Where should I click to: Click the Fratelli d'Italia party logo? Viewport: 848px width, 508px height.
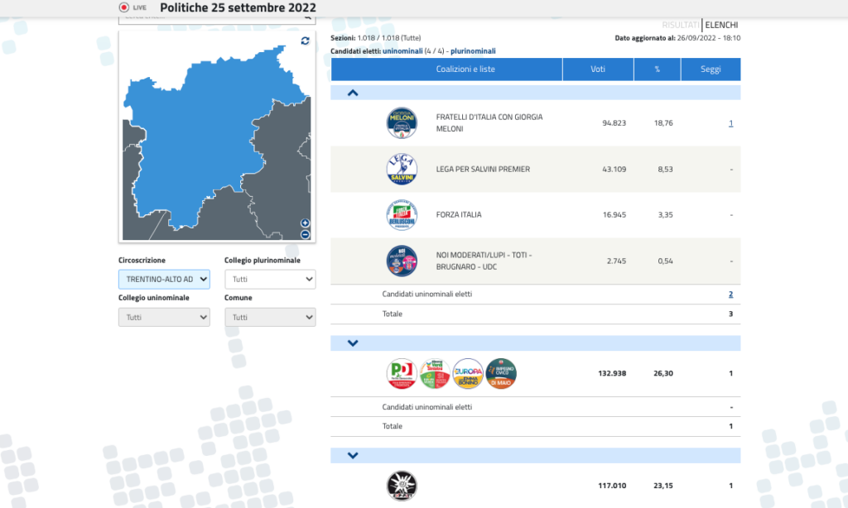pos(402,122)
